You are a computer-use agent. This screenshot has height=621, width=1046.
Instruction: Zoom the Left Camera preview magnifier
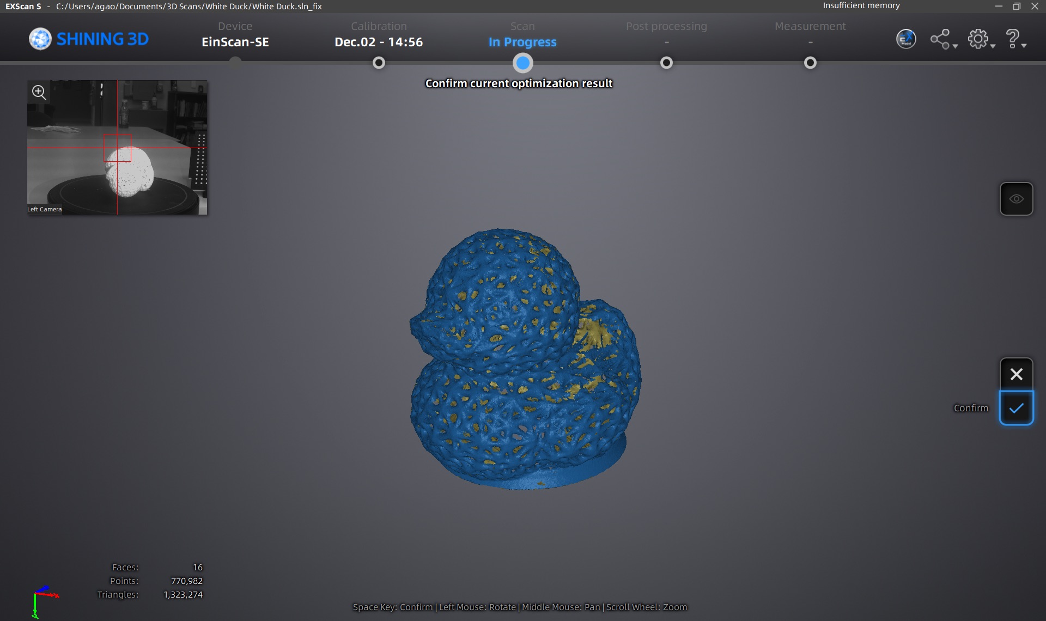(x=39, y=92)
